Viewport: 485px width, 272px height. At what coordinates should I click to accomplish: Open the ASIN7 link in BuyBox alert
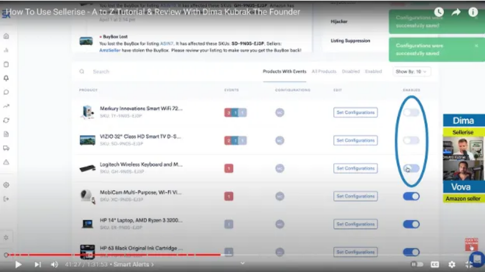pyautogui.click(x=167, y=43)
